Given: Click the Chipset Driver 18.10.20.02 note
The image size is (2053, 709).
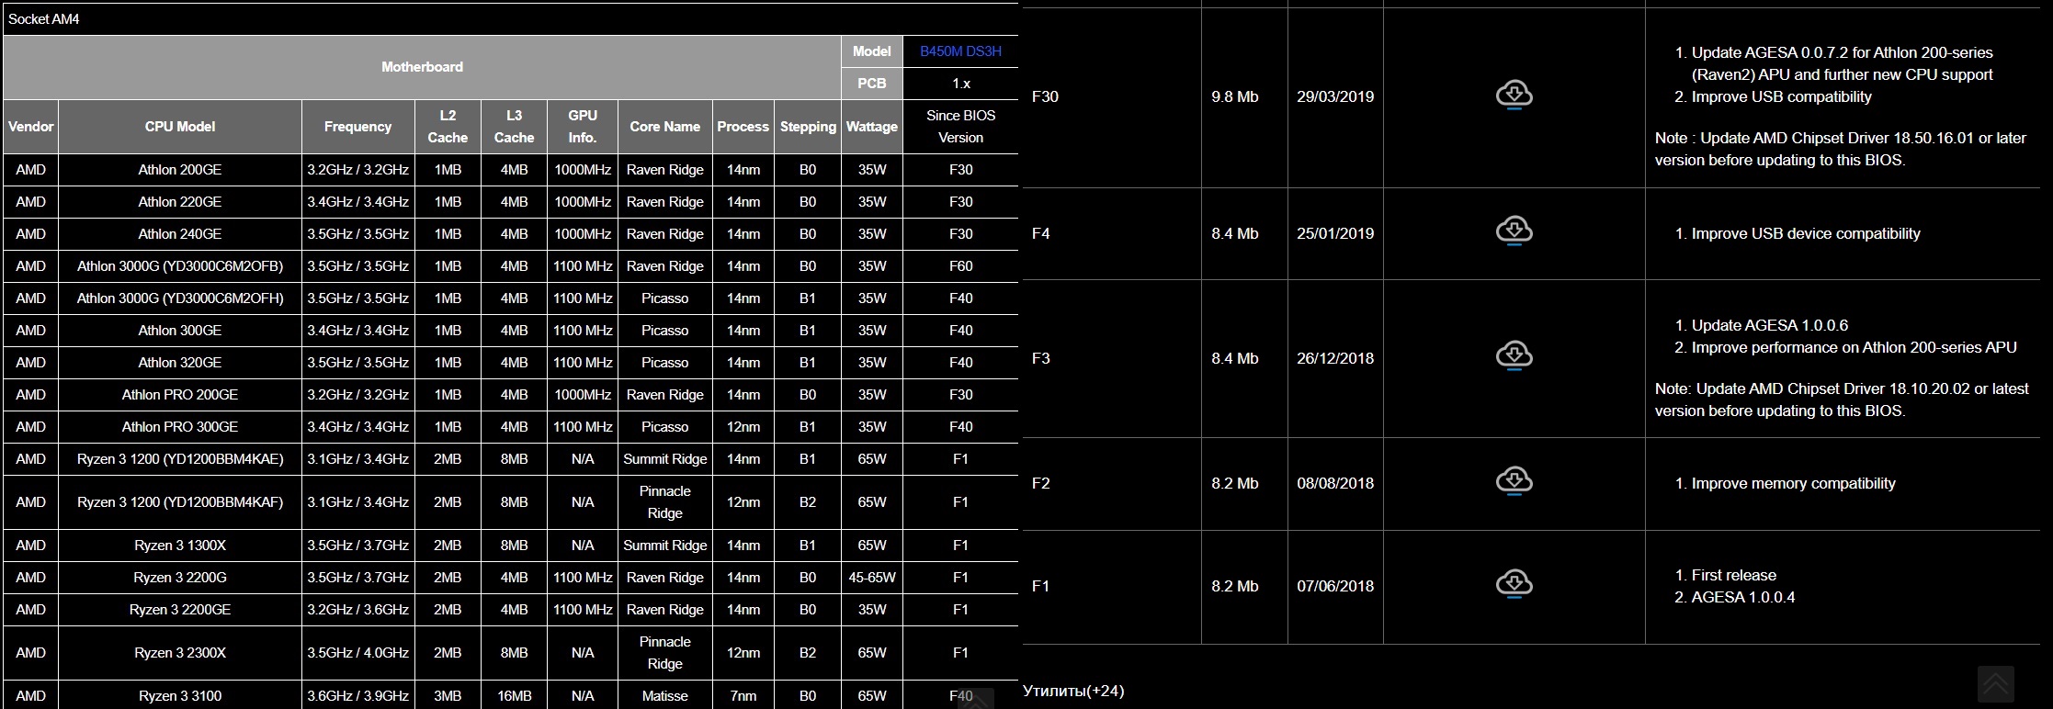Looking at the screenshot, I should (x=1842, y=400).
